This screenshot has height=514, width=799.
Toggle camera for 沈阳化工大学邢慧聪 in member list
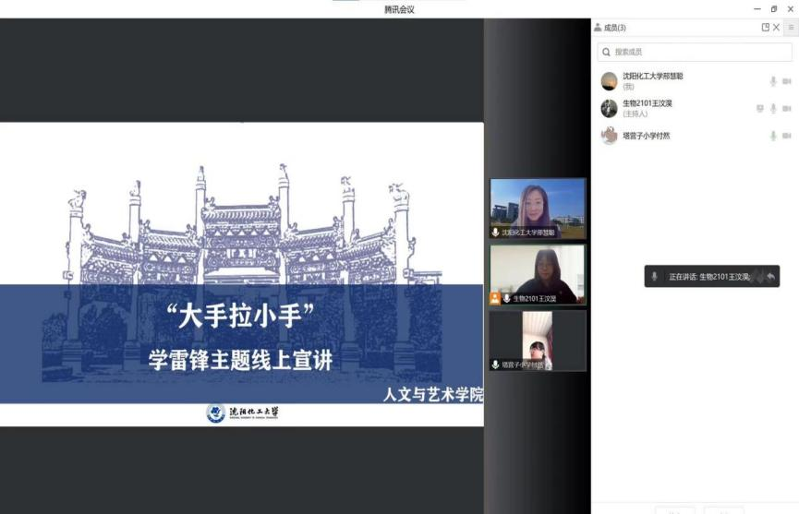pyautogui.click(x=787, y=81)
